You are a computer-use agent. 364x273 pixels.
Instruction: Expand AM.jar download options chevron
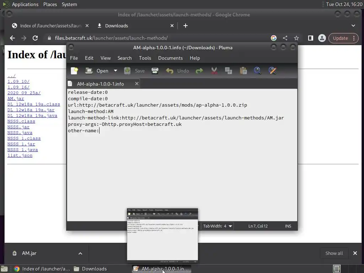(80, 253)
